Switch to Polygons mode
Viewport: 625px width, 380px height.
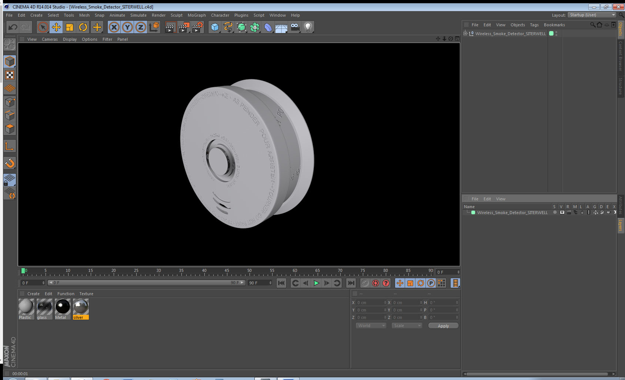(x=10, y=129)
